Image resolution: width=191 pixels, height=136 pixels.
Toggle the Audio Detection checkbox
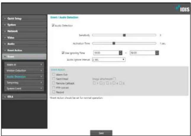53,25
